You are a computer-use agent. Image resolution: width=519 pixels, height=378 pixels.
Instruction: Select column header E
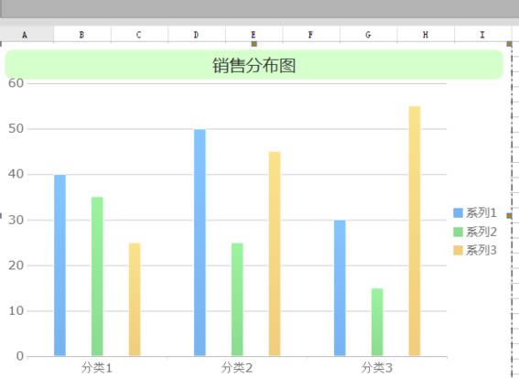click(x=254, y=35)
